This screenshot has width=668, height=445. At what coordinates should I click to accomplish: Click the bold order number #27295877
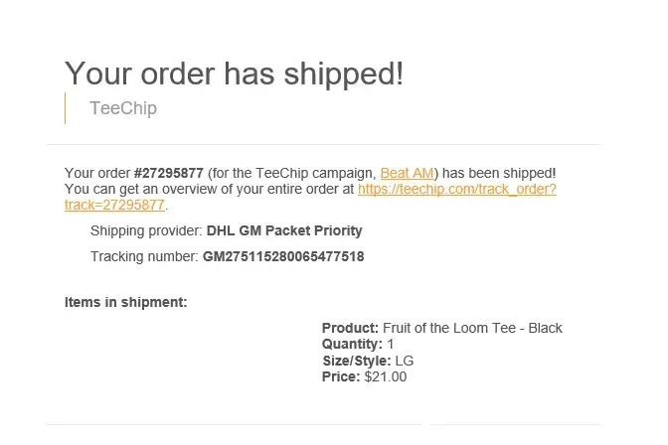[168, 173]
